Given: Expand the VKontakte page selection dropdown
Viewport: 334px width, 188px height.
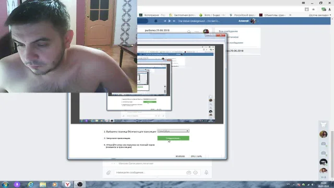Looking at the screenshot, I should click(173, 131).
